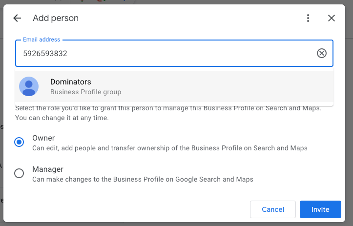The height and width of the screenshot is (226, 353).
Task: Choose the "Business Profile group" suggestion subtitle
Action: click(85, 92)
